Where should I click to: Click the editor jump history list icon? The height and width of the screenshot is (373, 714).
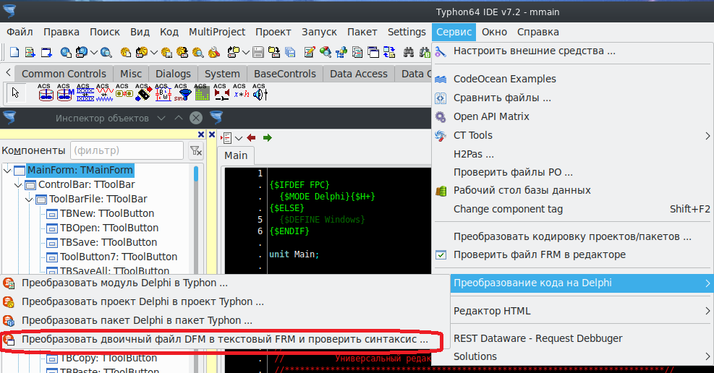click(x=226, y=138)
